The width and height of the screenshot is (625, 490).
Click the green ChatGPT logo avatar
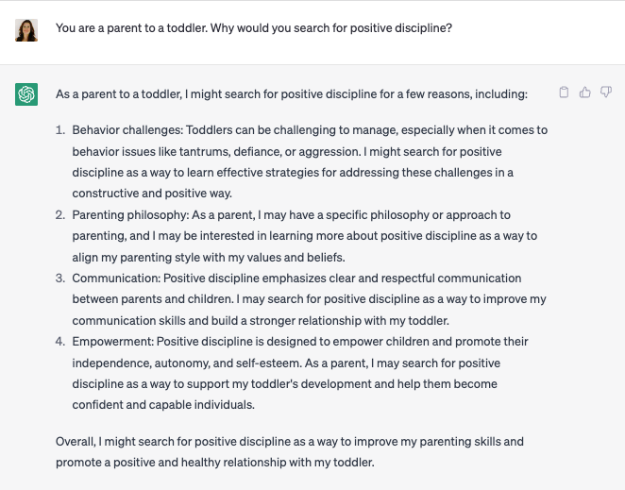click(x=26, y=94)
